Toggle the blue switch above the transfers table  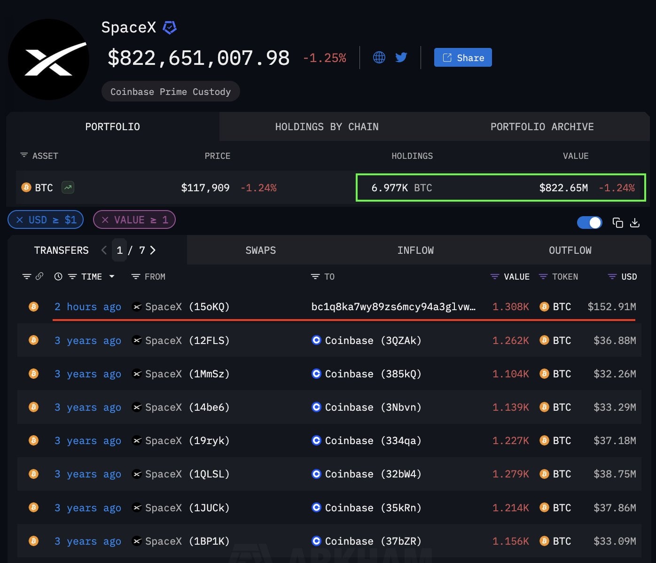[x=589, y=223]
